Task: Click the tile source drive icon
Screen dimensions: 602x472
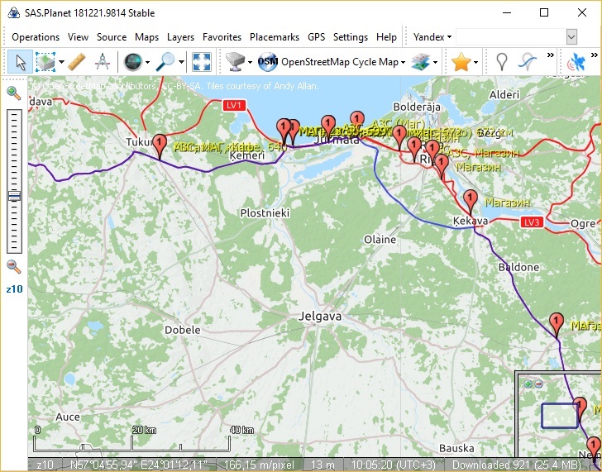Action: tap(235, 62)
